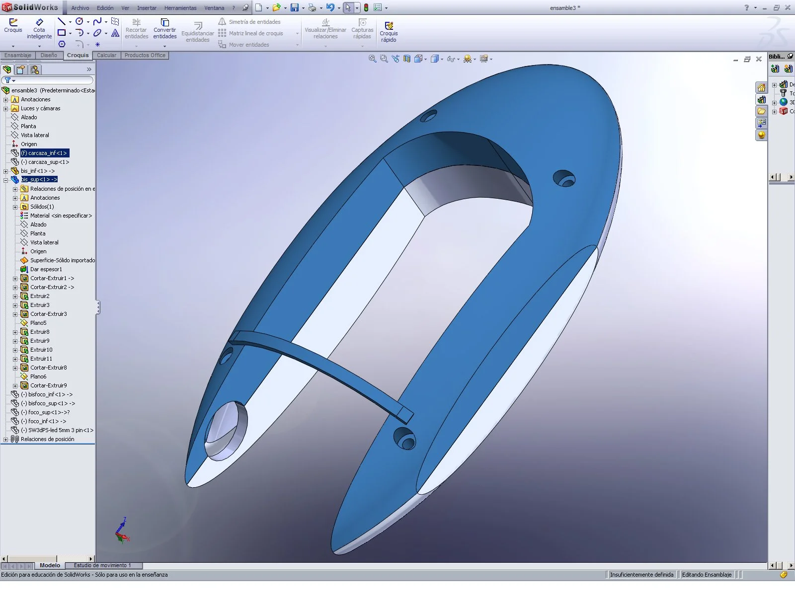Switch to the Calcular tab
Image resolution: width=795 pixels, height=596 pixels.
(106, 55)
